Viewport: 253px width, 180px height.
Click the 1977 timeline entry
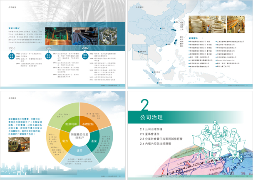click(29, 65)
